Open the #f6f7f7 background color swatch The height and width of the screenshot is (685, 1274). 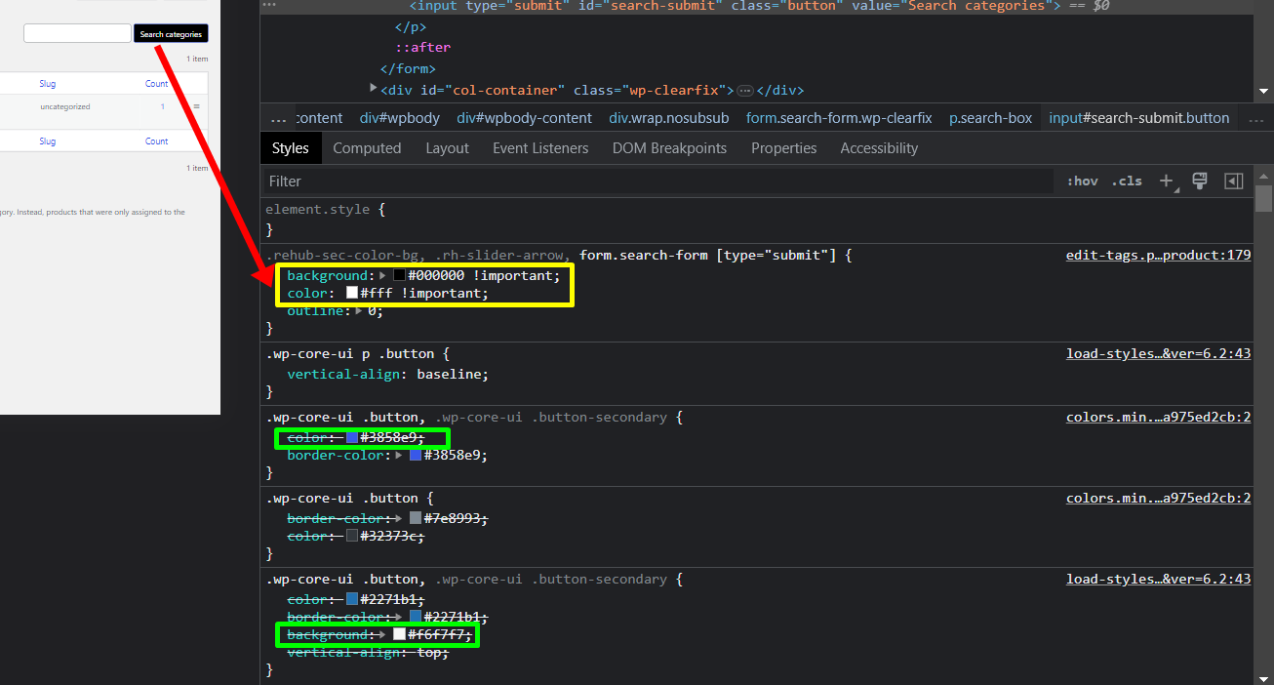pos(399,635)
